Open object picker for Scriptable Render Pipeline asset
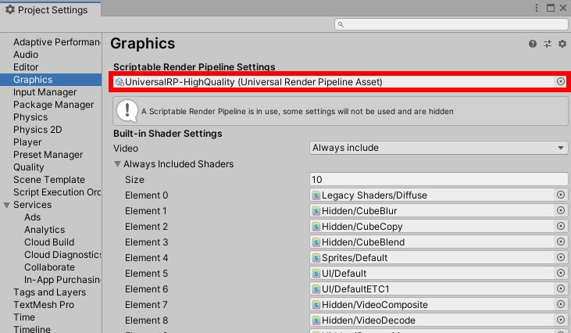 pyautogui.click(x=561, y=81)
